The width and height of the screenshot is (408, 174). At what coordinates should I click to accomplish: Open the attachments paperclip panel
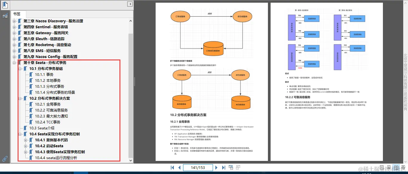click(x=4, y=159)
